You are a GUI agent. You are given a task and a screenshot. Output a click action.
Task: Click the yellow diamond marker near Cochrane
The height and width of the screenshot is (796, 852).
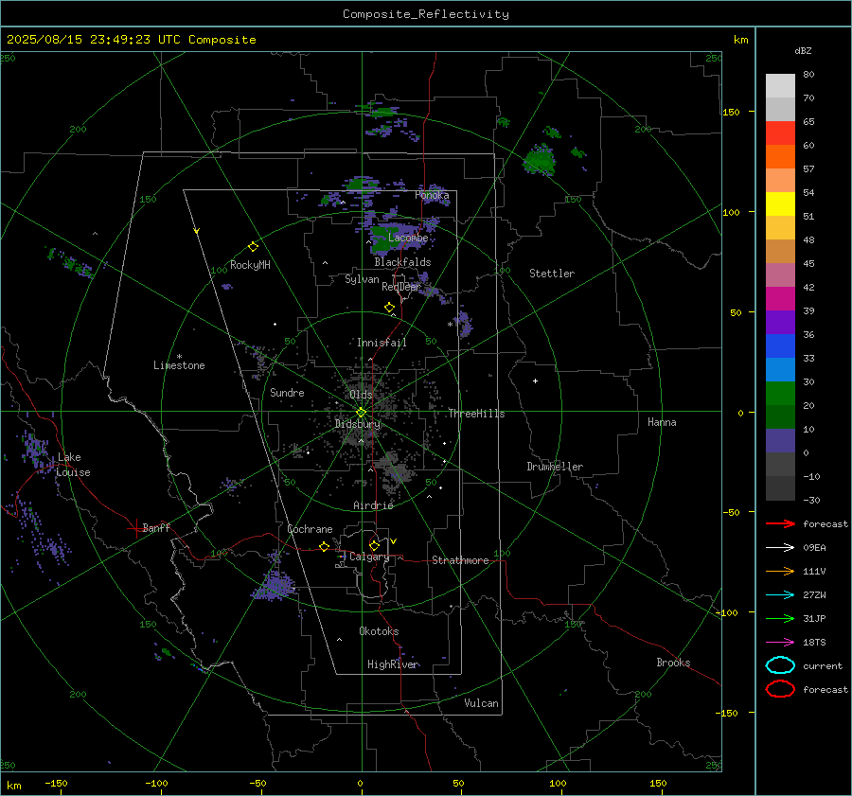pos(324,546)
